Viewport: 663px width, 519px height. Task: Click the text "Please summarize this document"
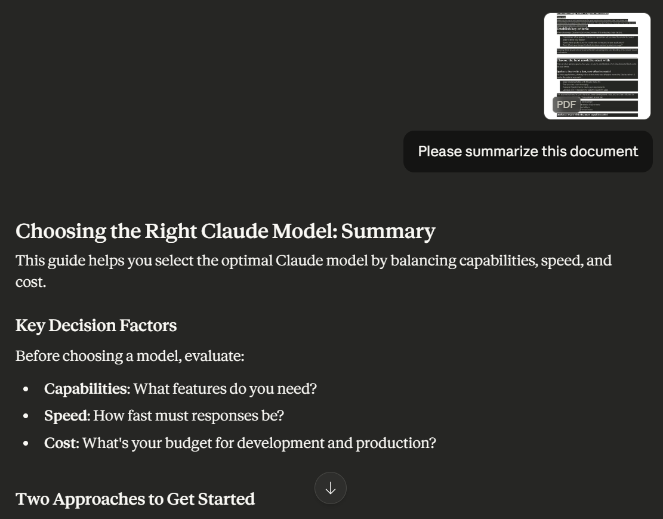pyautogui.click(x=528, y=151)
